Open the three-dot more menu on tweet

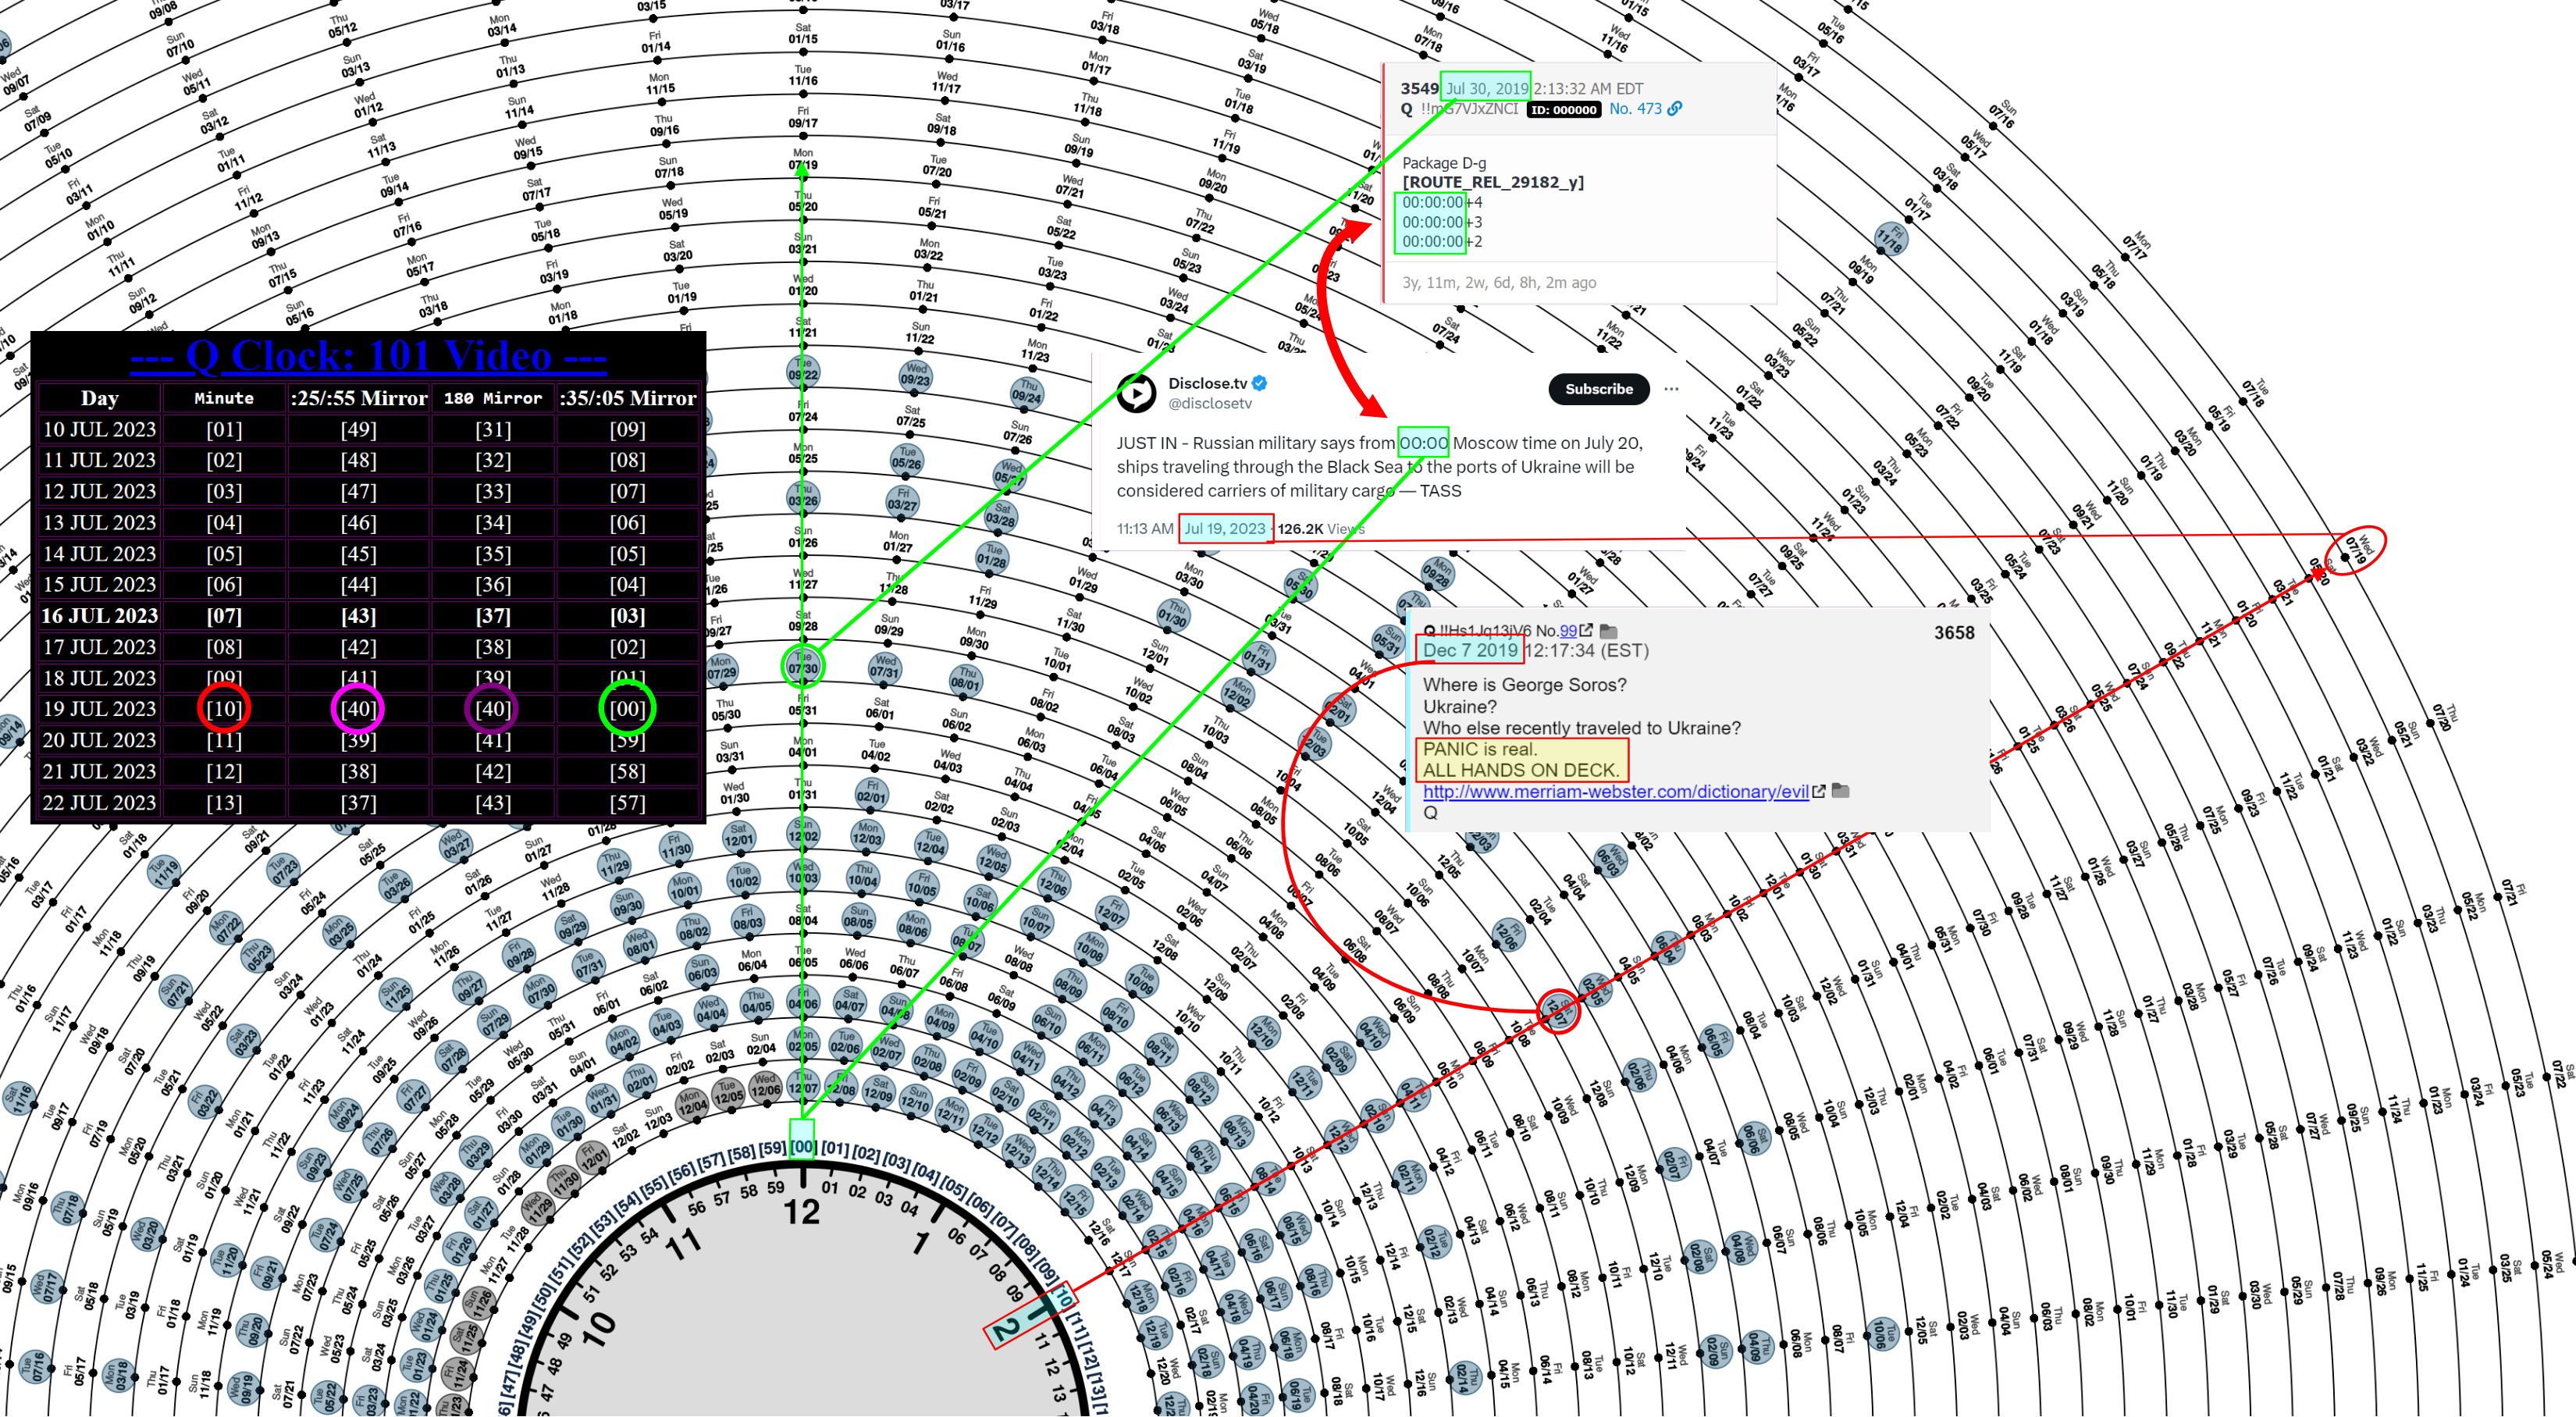point(1671,389)
